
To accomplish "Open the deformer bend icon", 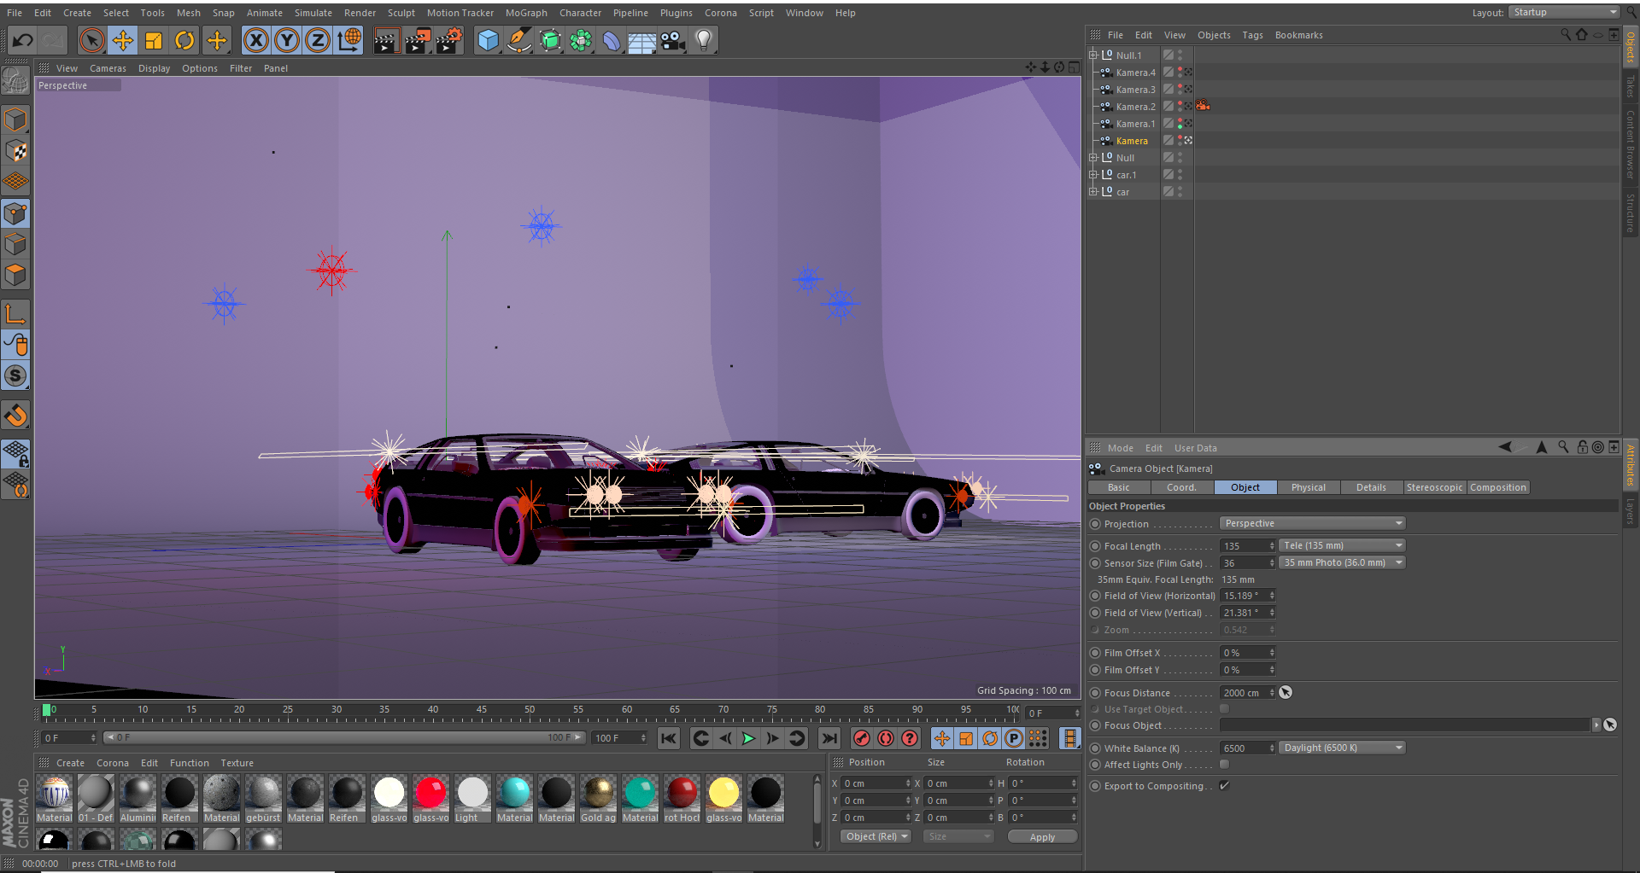I will tap(611, 40).
